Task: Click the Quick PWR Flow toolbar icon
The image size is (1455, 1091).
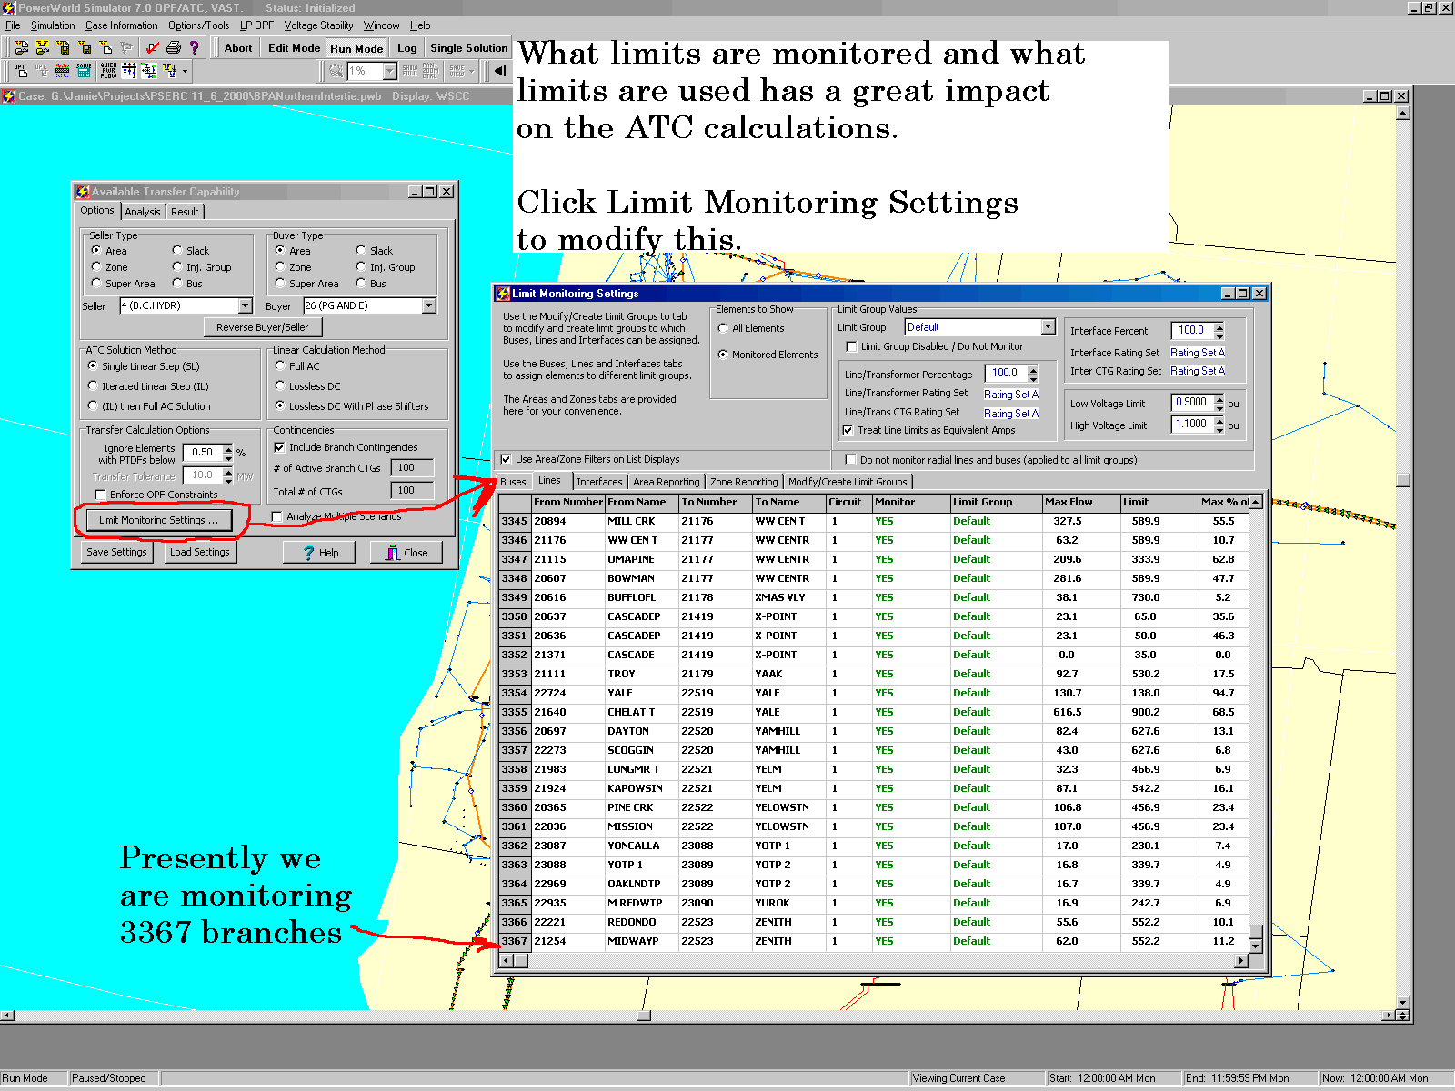Action: 108,70
